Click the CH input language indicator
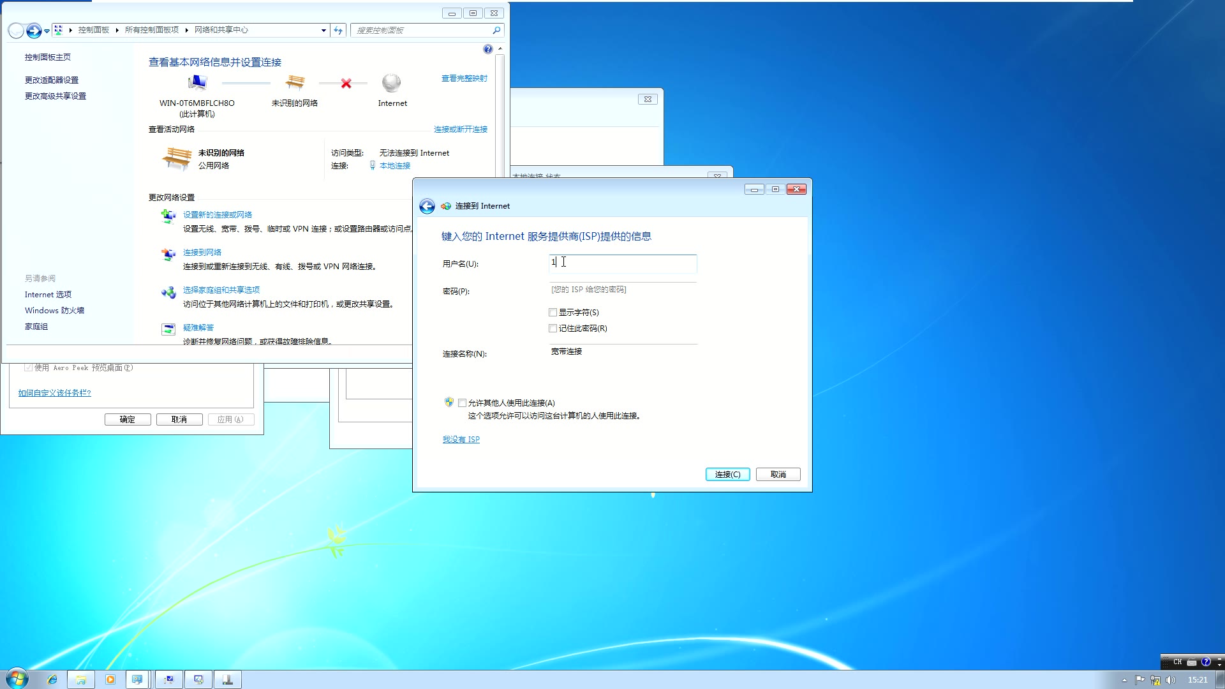This screenshot has height=689, width=1225. click(x=1177, y=662)
